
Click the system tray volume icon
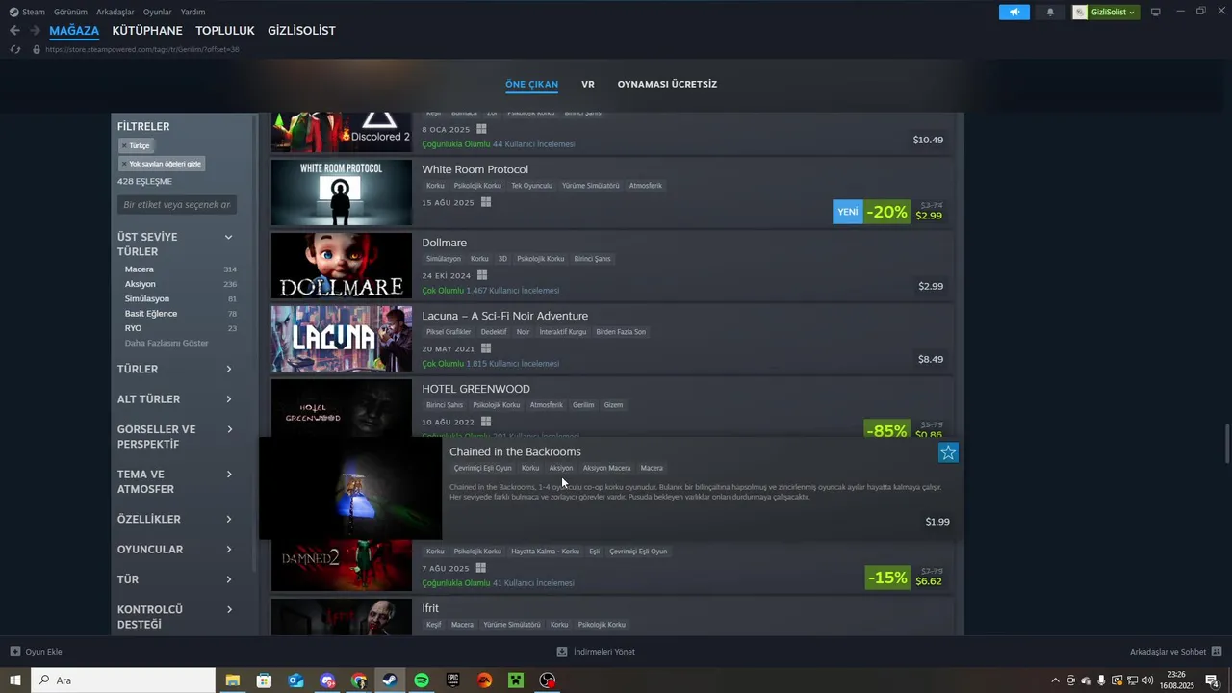[1146, 680]
